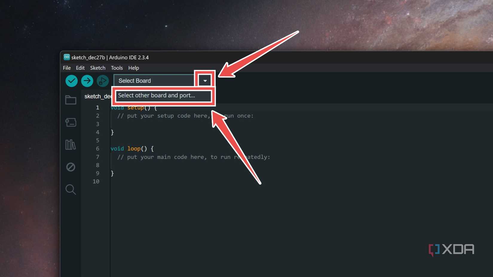This screenshot has height=277, width=493.
Task: Click the Verify sketch checkmark icon
Action: (71, 81)
